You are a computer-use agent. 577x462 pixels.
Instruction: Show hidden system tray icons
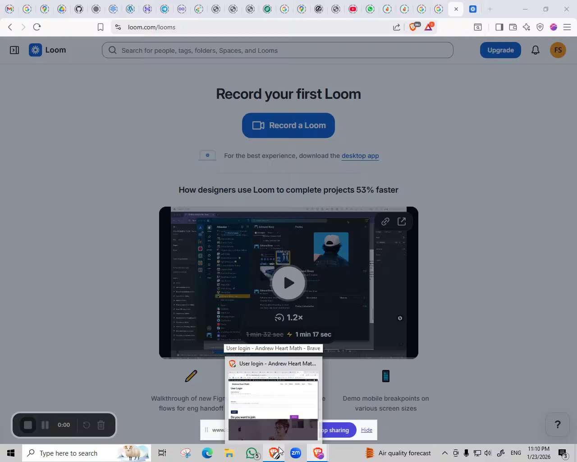click(x=444, y=453)
